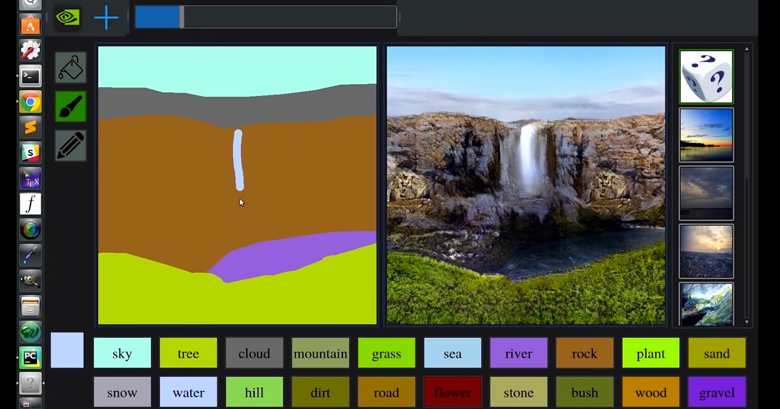Click the NVIDIA logo button in the top bar

67,17
